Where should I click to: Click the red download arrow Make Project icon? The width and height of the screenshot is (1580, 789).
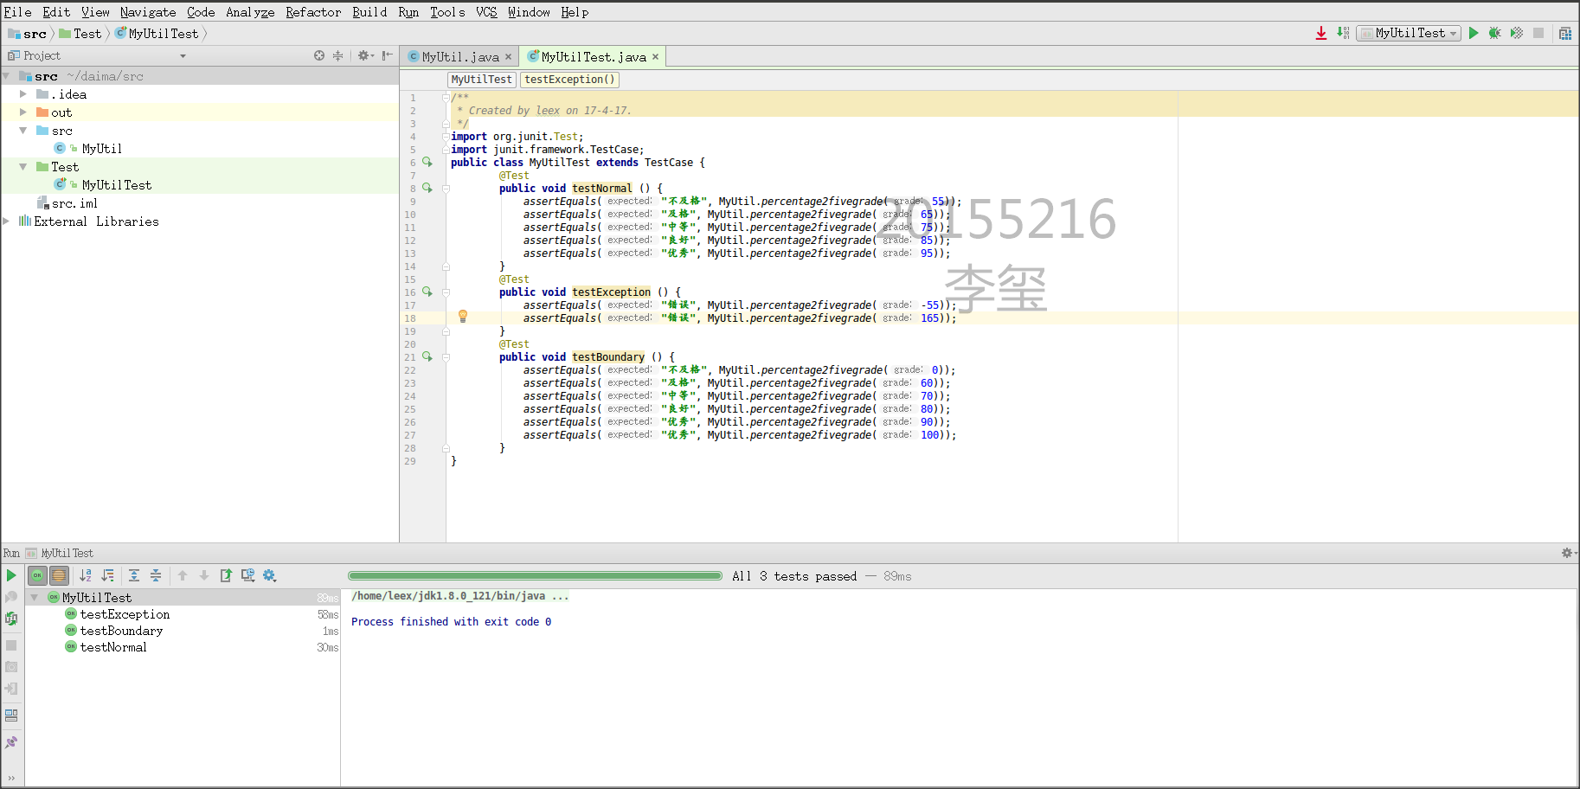(x=1321, y=33)
